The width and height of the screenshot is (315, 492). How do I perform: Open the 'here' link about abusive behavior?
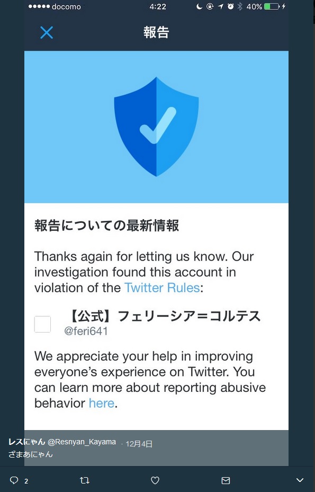click(x=101, y=403)
